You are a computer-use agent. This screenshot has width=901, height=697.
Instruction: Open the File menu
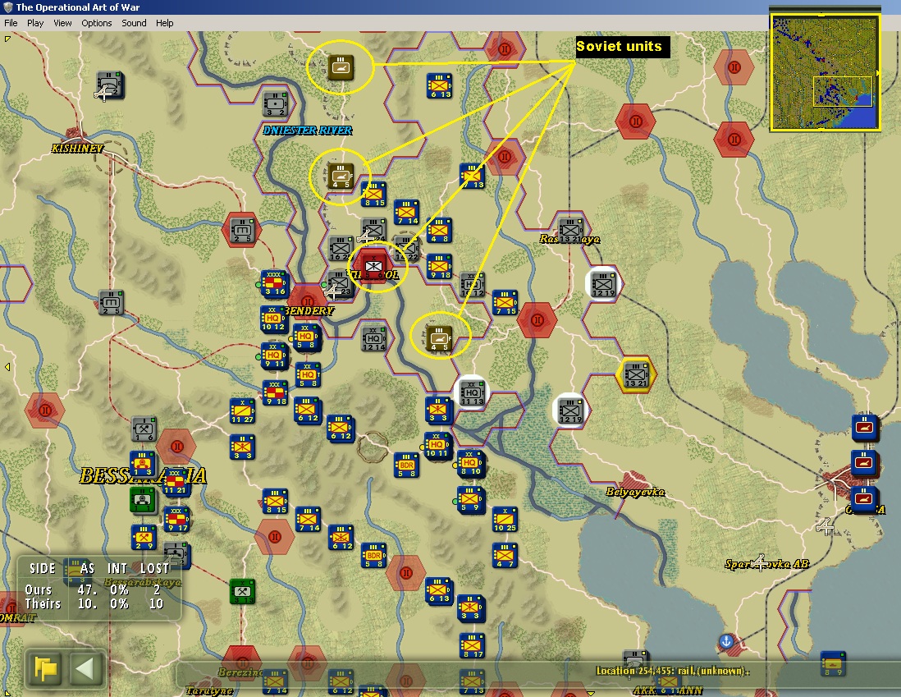(x=11, y=23)
